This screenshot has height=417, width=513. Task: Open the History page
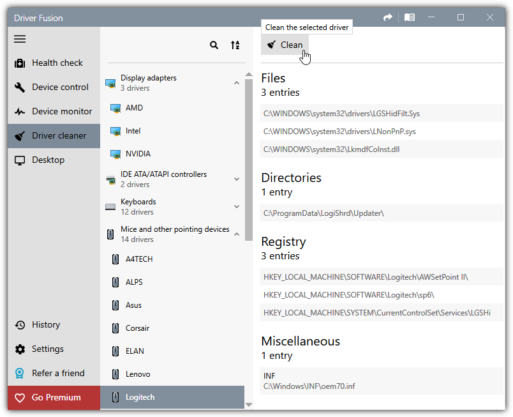tap(54, 324)
